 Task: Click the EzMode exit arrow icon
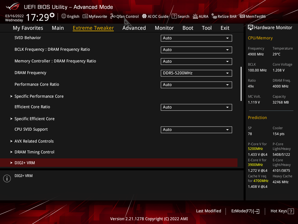[x=256, y=211]
